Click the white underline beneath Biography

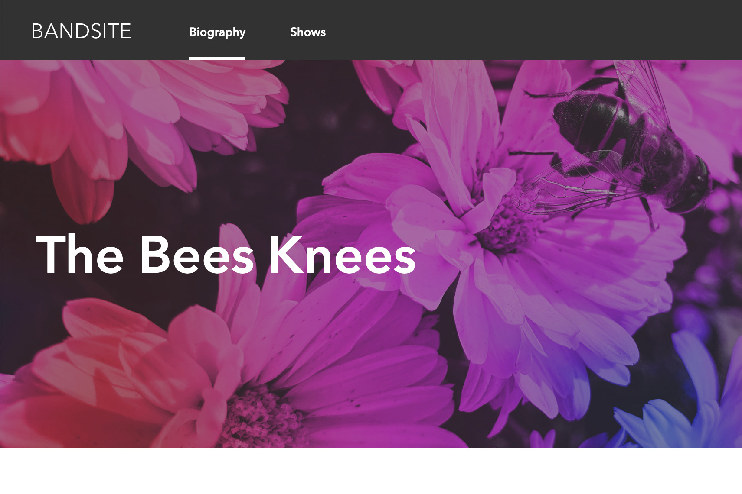point(217,58)
